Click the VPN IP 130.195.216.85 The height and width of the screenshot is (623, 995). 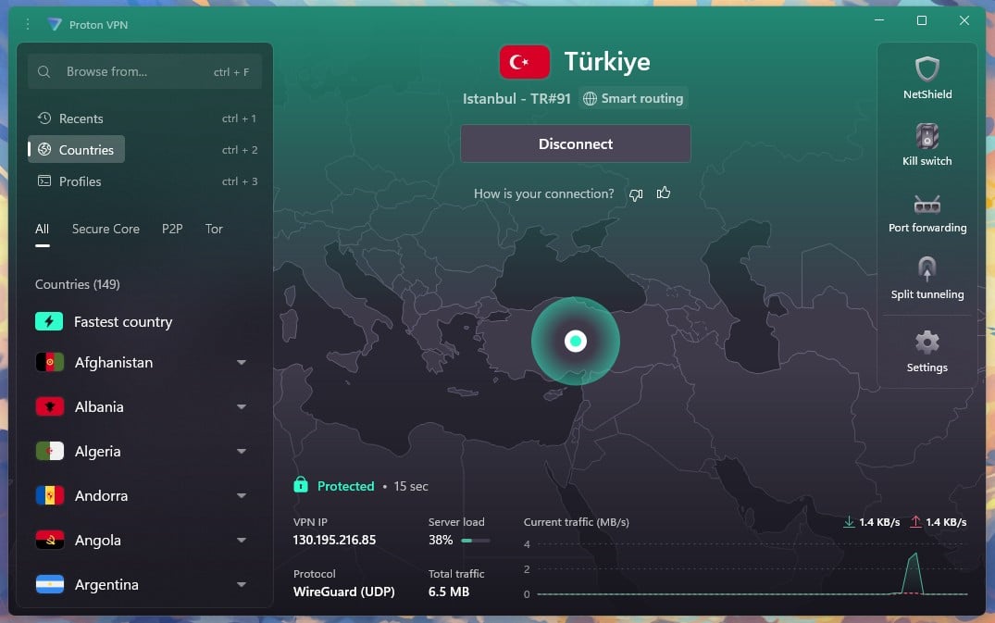point(334,540)
